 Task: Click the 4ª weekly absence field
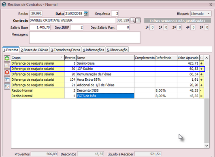(x=193, y=27)
